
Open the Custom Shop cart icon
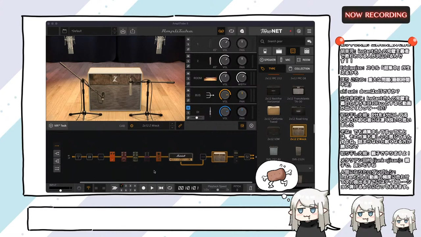pos(309,41)
